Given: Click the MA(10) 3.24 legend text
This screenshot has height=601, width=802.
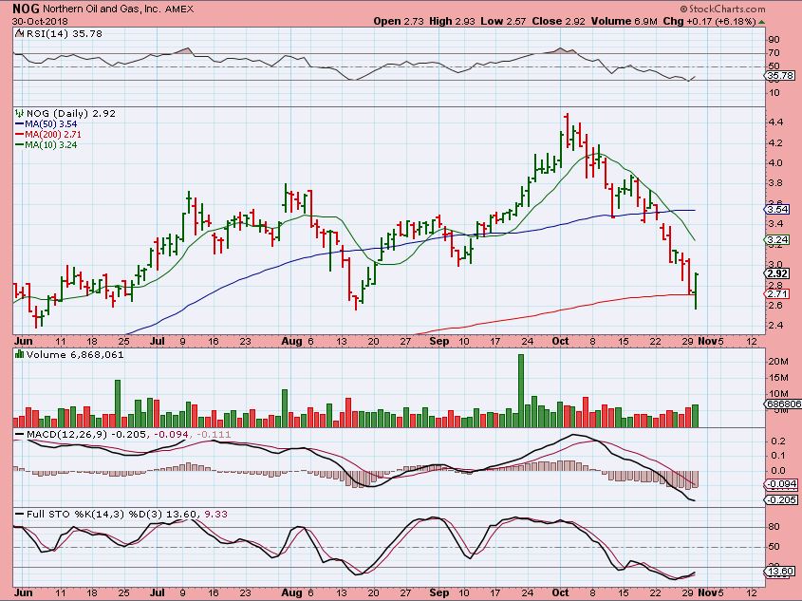Looking at the screenshot, I should coord(51,144).
